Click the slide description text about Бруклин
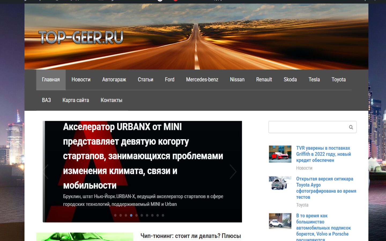Screen dimensions: 386x241 pos(143,200)
